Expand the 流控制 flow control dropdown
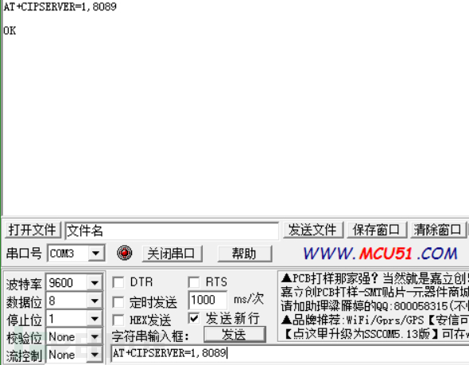The height and width of the screenshot is (365, 469). coord(95,355)
